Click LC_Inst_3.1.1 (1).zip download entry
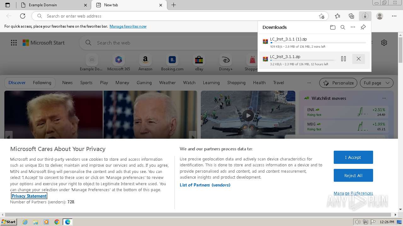The width and height of the screenshot is (403, 226). click(314, 43)
